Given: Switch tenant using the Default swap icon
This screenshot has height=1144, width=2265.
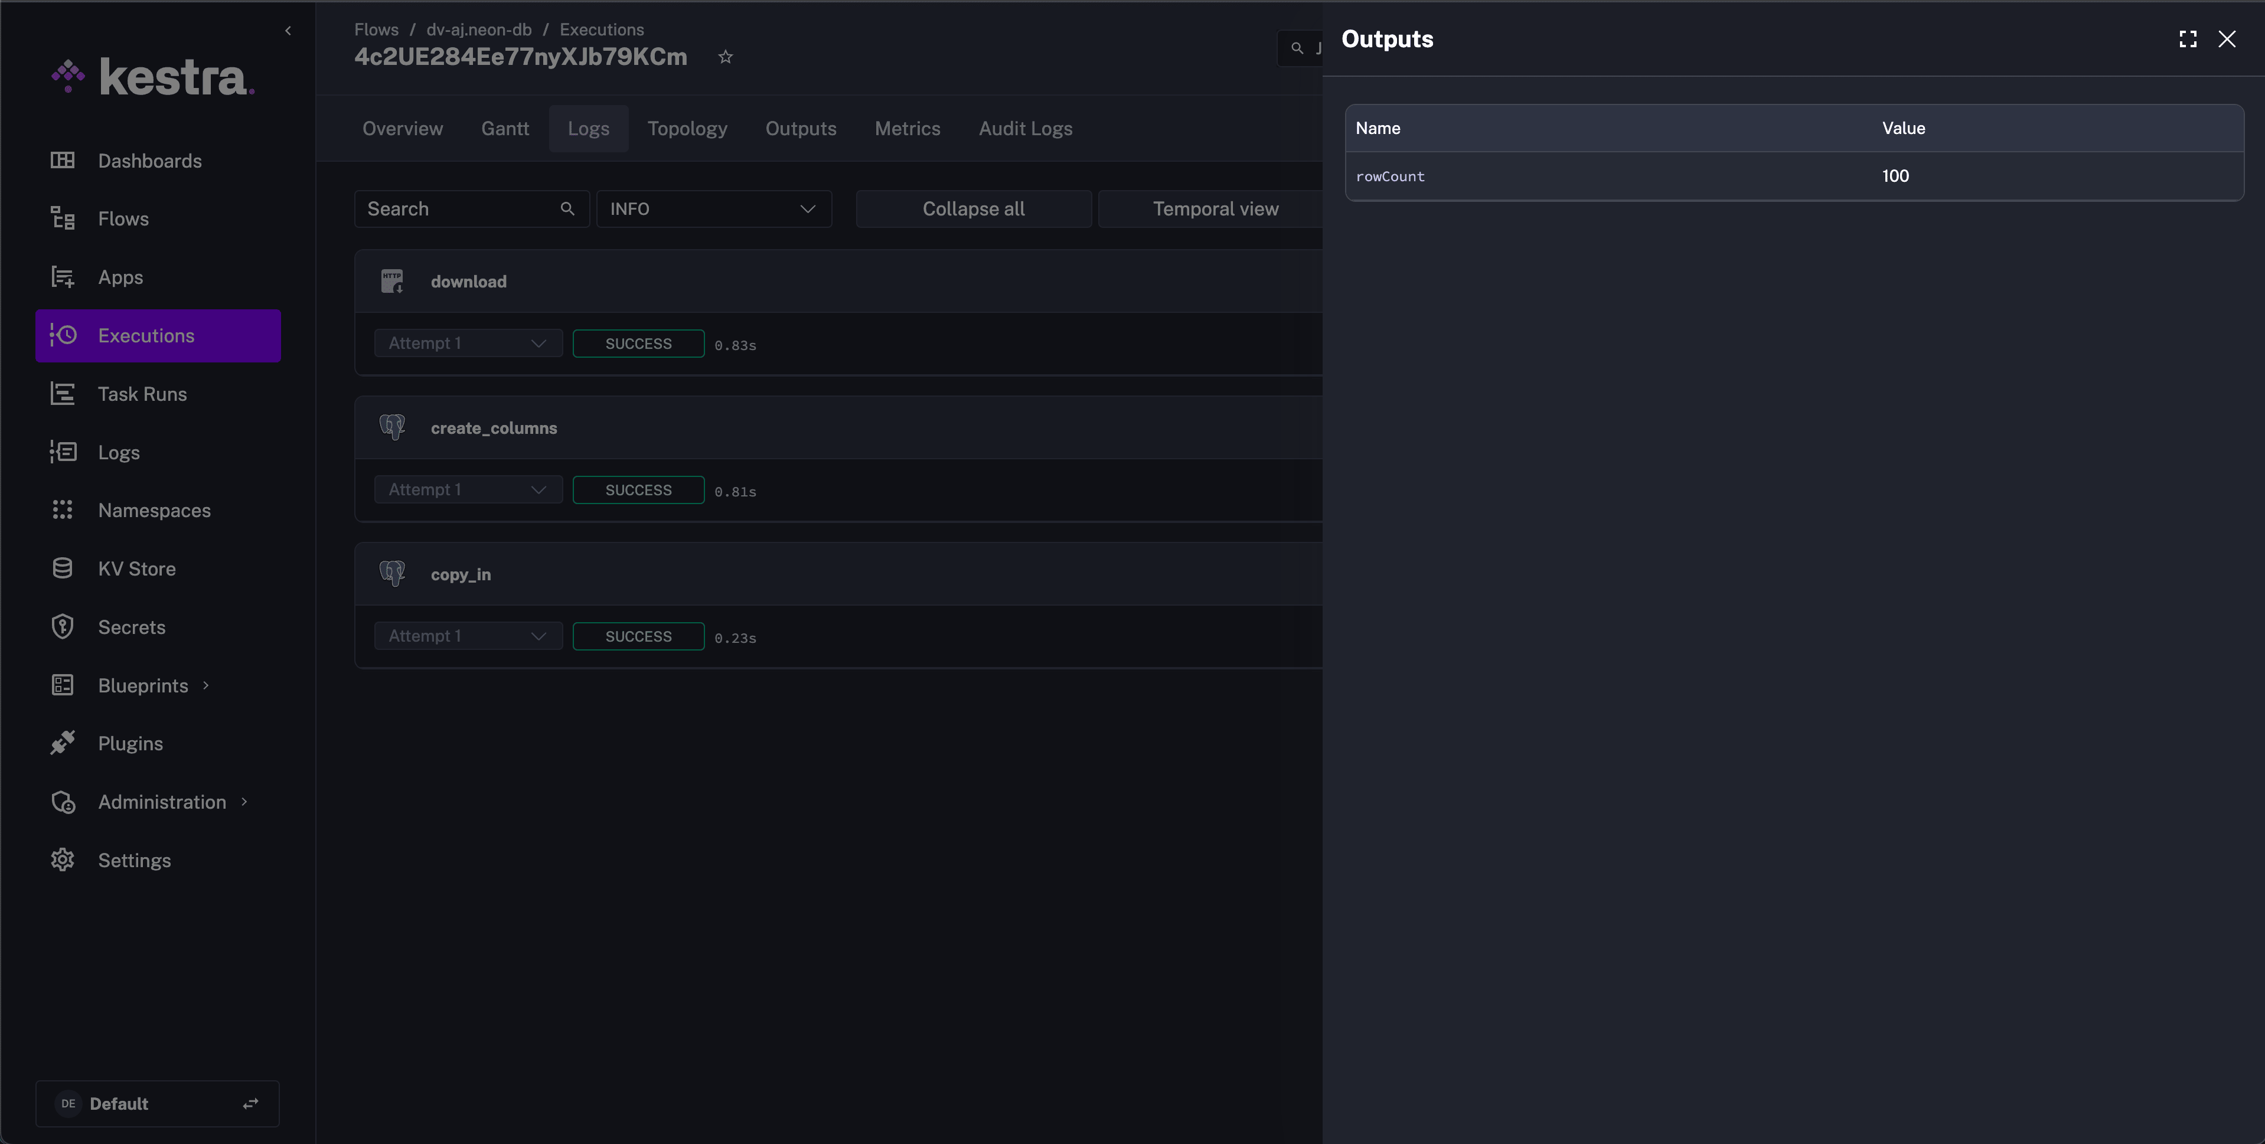Looking at the screenshot, I should tap(250, 1103).
